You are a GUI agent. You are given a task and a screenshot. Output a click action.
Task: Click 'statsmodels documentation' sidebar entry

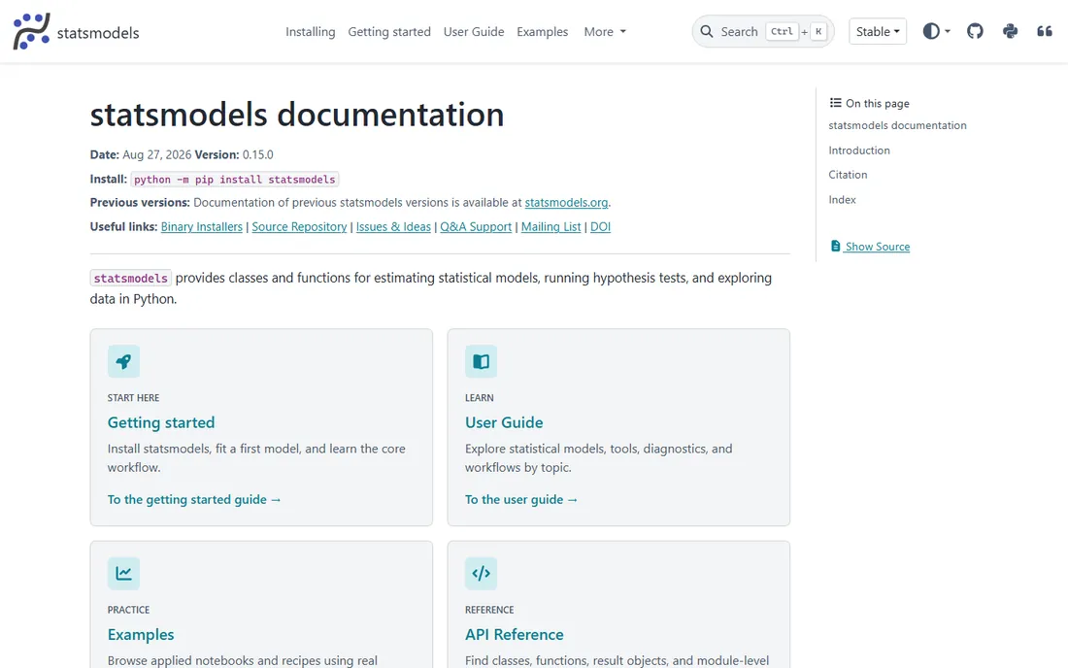click(x=897, y=125)
